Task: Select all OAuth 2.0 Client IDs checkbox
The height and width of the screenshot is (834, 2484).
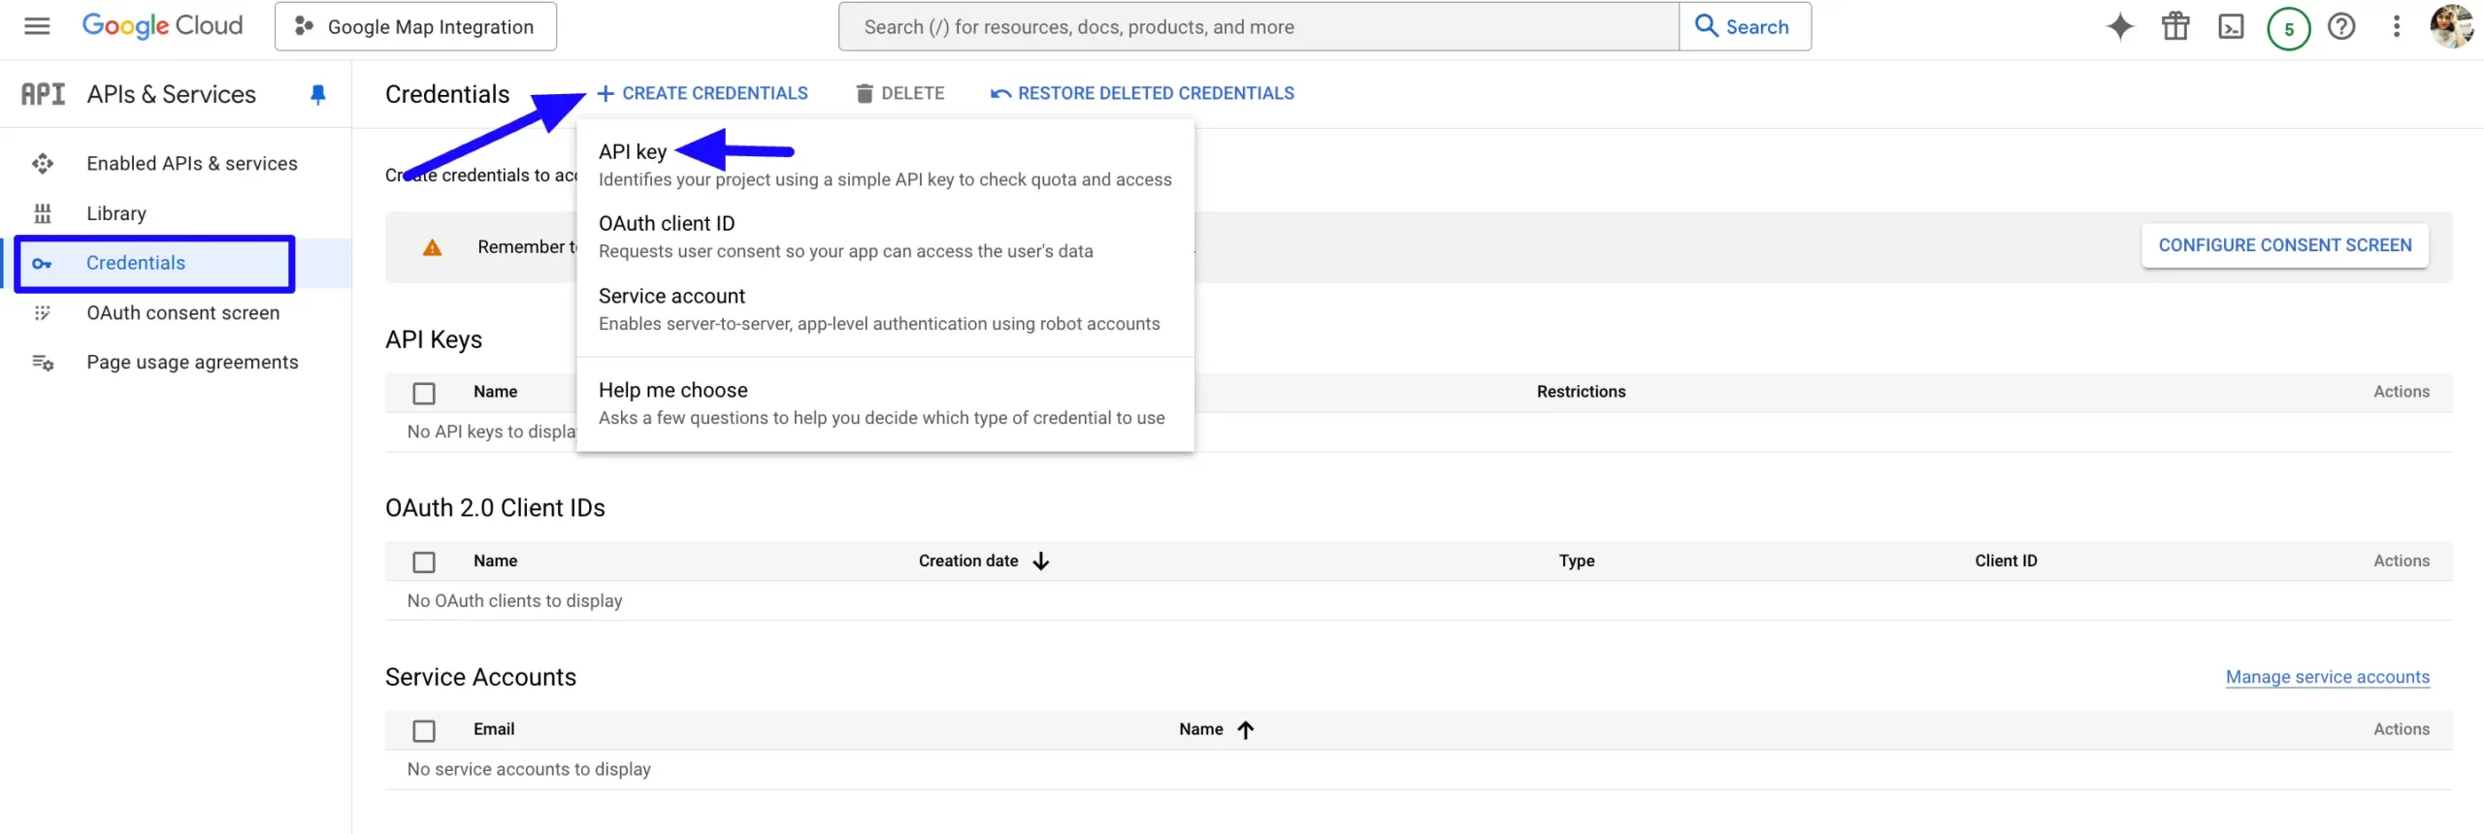Action: pos(423,561)
